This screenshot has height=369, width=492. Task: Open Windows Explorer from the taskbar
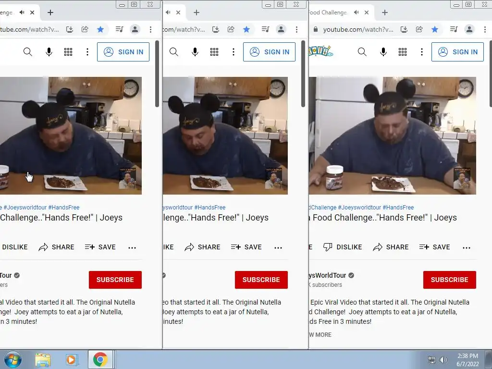tap(42, 359)
